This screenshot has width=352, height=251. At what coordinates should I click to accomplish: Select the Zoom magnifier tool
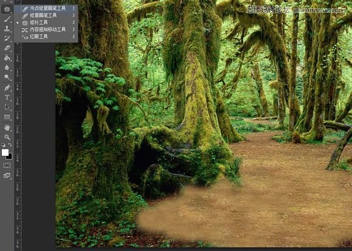[7, 137]
